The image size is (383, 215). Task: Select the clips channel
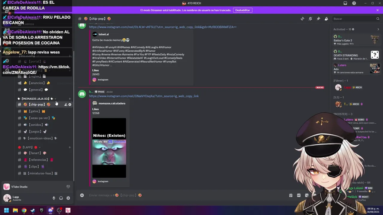click(x=44, y=167)
